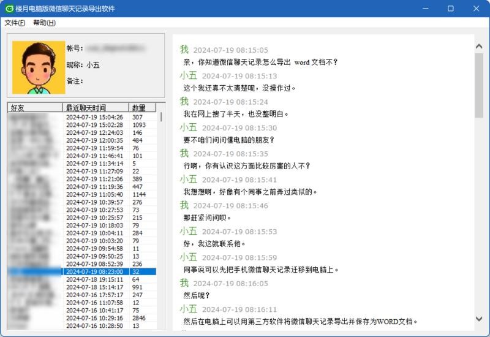Minimize the application window
Screen dimensions: 490x337
pyautogui.click(x=423, y=9)
